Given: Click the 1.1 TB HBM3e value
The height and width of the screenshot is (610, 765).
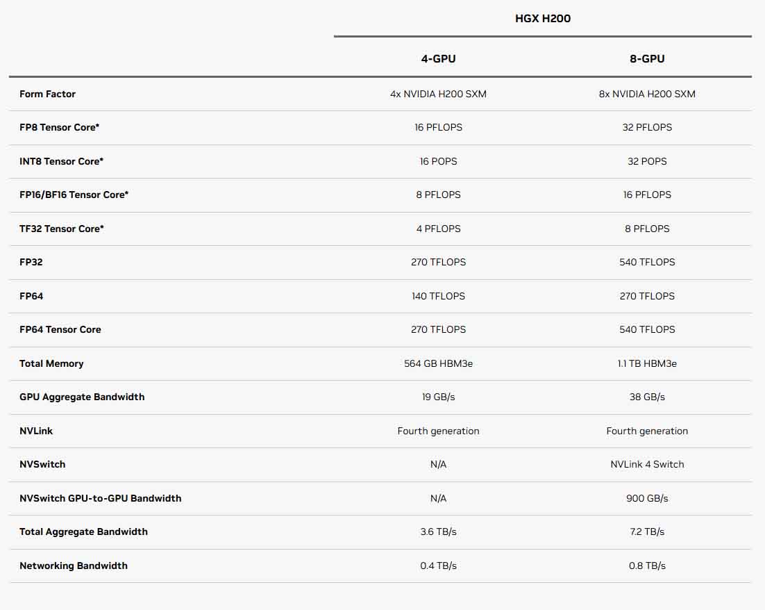Looking at the screenshot, I should (647, 363).
